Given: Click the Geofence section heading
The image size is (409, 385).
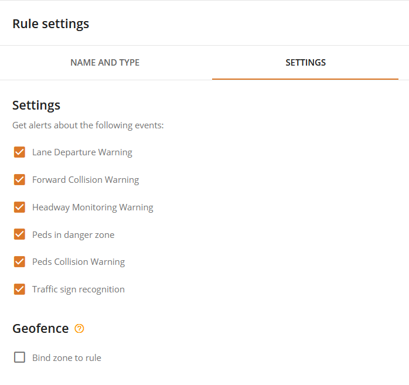Looking at the screenshot, I should pos(40,328).
